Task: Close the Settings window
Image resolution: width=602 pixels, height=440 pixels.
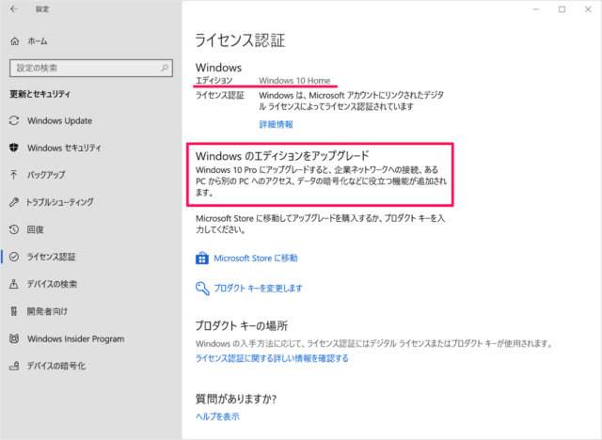Action: pyautogui.click(x=588, y=9)
